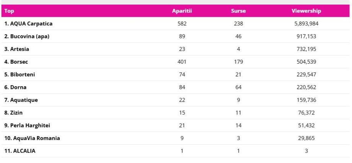Click the Biborteni brand name
Image resolution: width=352 pixels, height=163 pixels.
click(20, 74)
